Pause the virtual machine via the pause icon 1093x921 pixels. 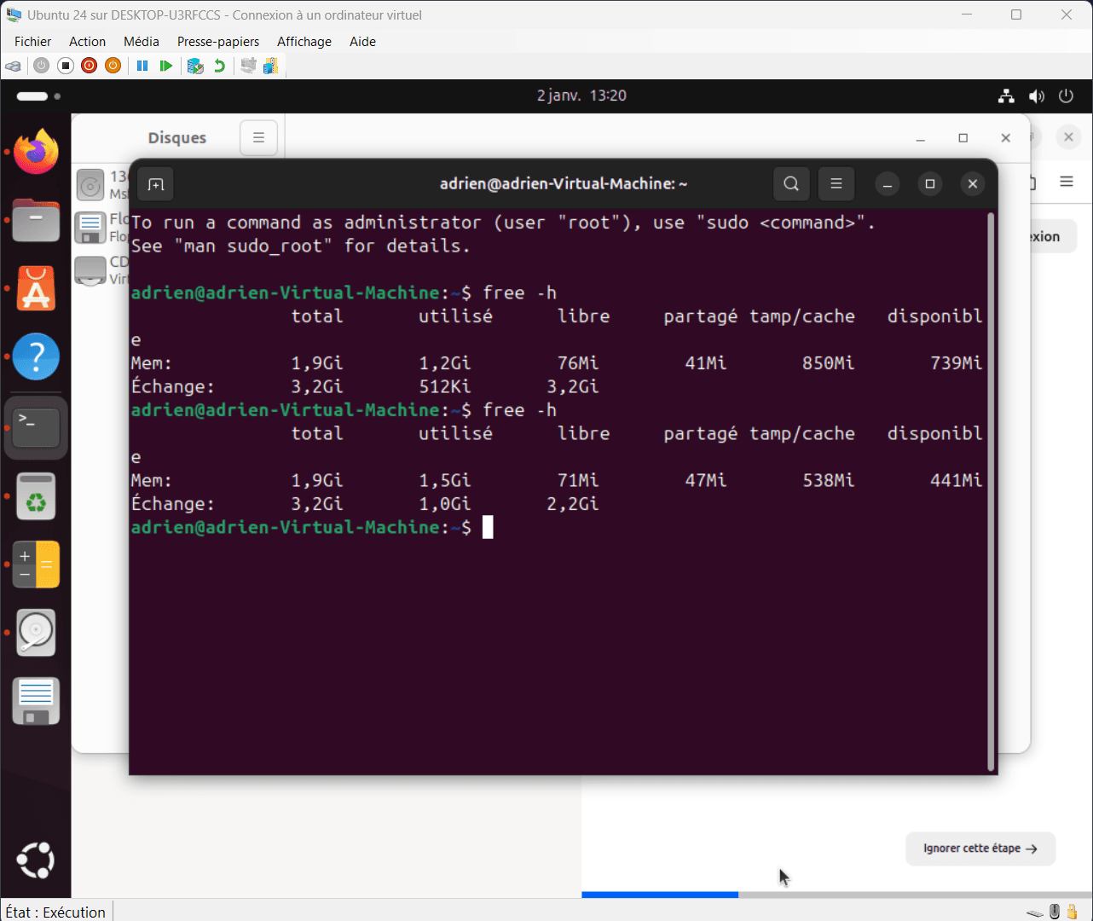[x=142, y=66]
